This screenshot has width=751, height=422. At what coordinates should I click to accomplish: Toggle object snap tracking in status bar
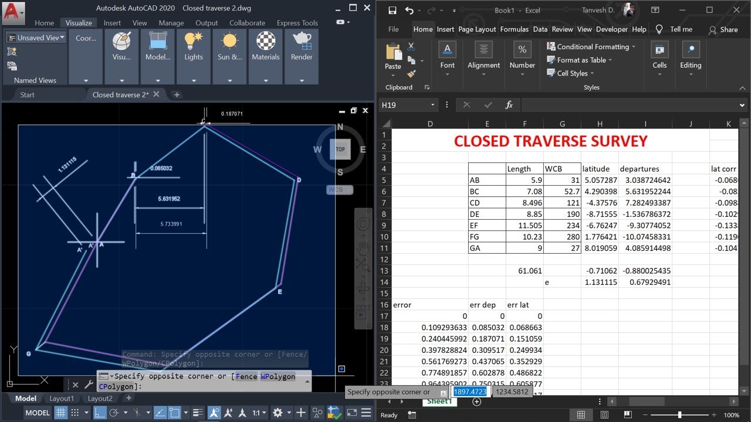tap(160, 413)
